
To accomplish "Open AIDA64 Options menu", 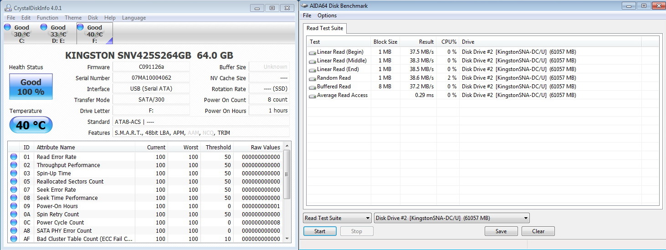I will (327, 15).
